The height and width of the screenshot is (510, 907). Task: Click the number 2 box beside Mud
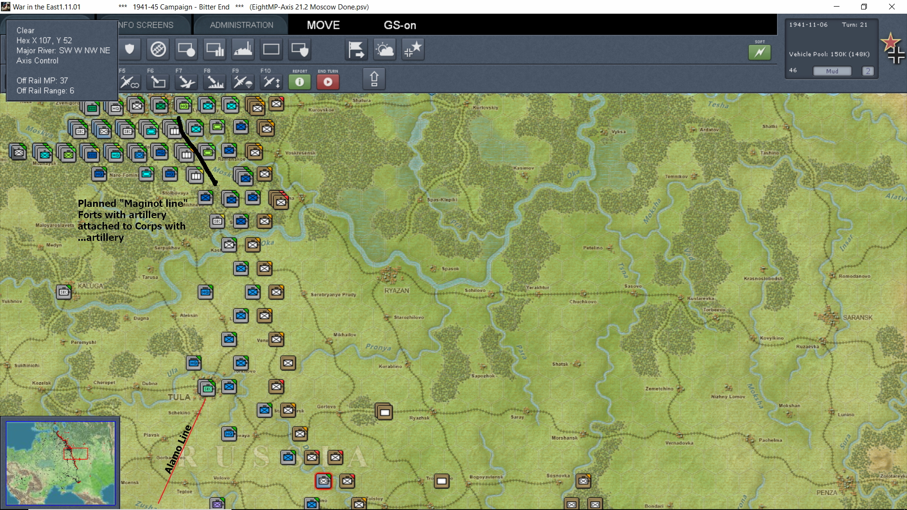868,71
